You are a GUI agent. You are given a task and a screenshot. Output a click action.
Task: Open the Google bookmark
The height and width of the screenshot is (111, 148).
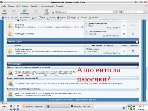72,18
